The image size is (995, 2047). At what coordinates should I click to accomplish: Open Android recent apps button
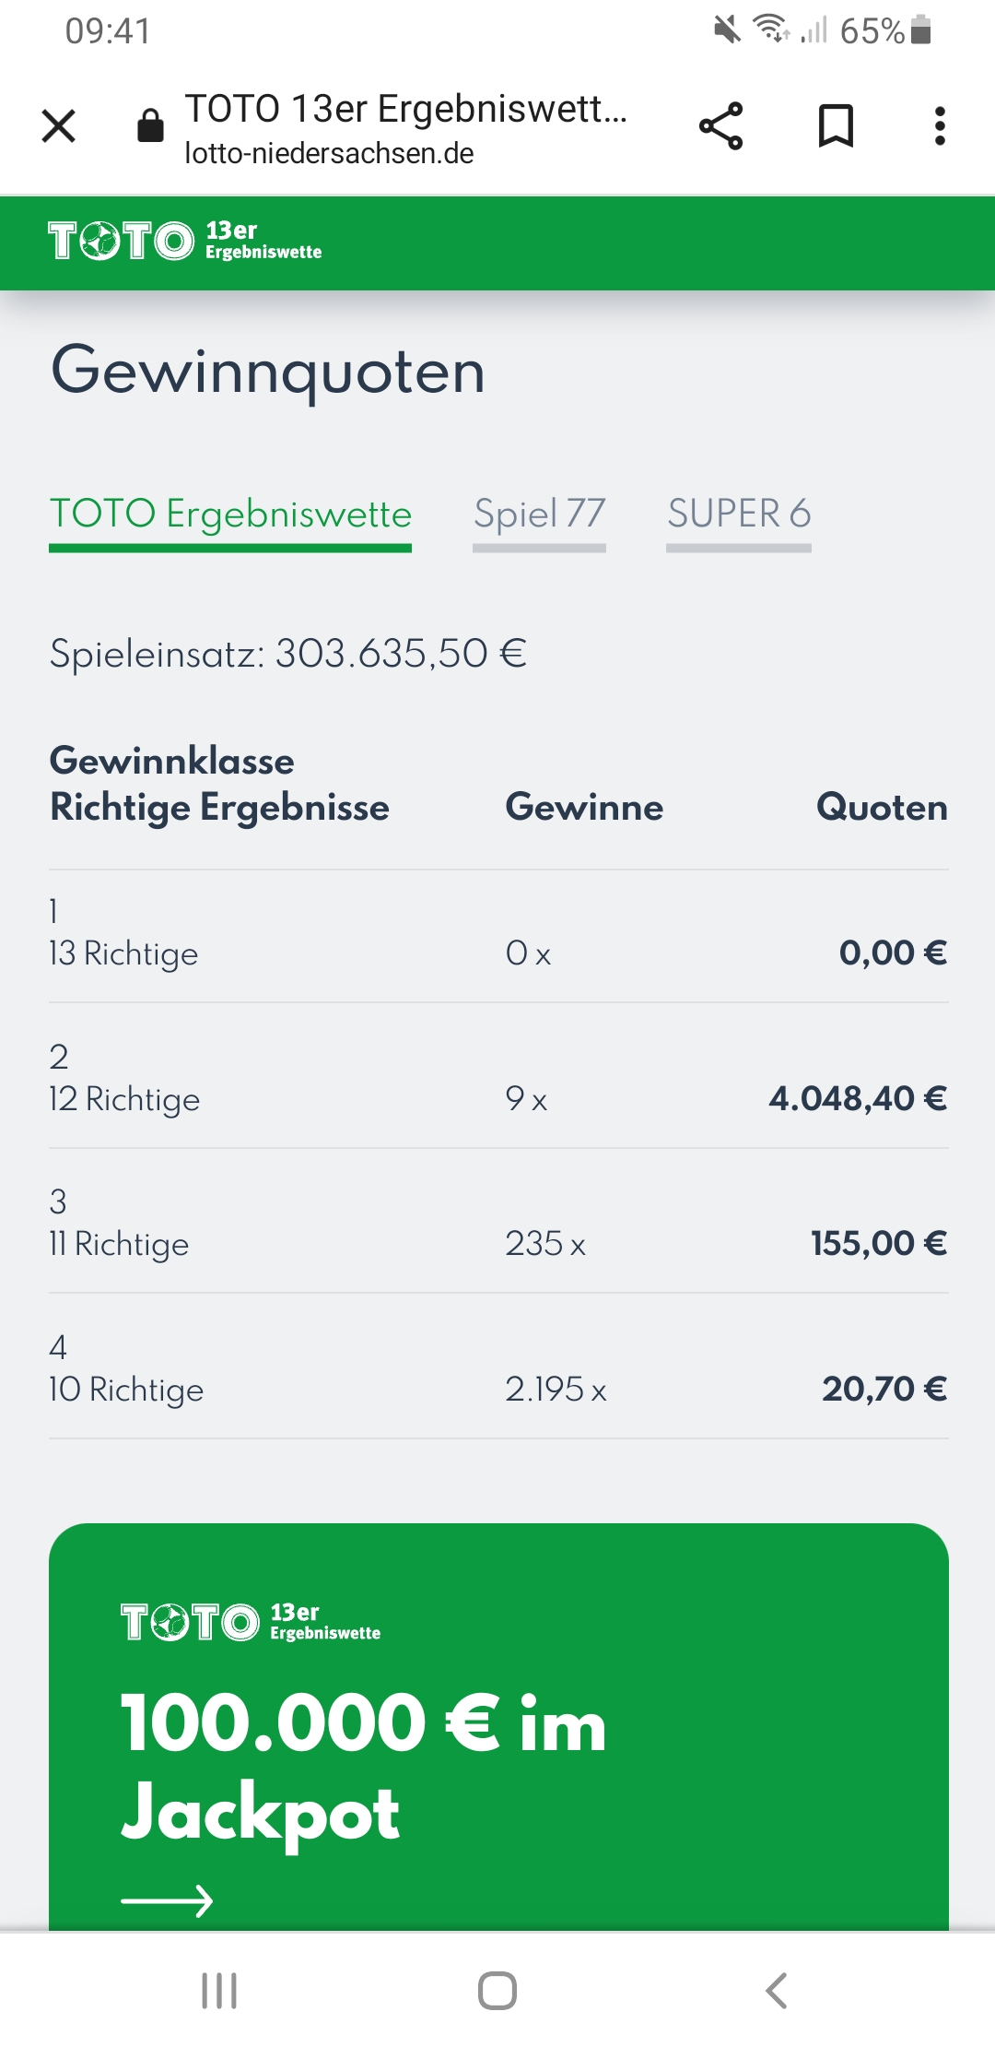pos(219,1990)
